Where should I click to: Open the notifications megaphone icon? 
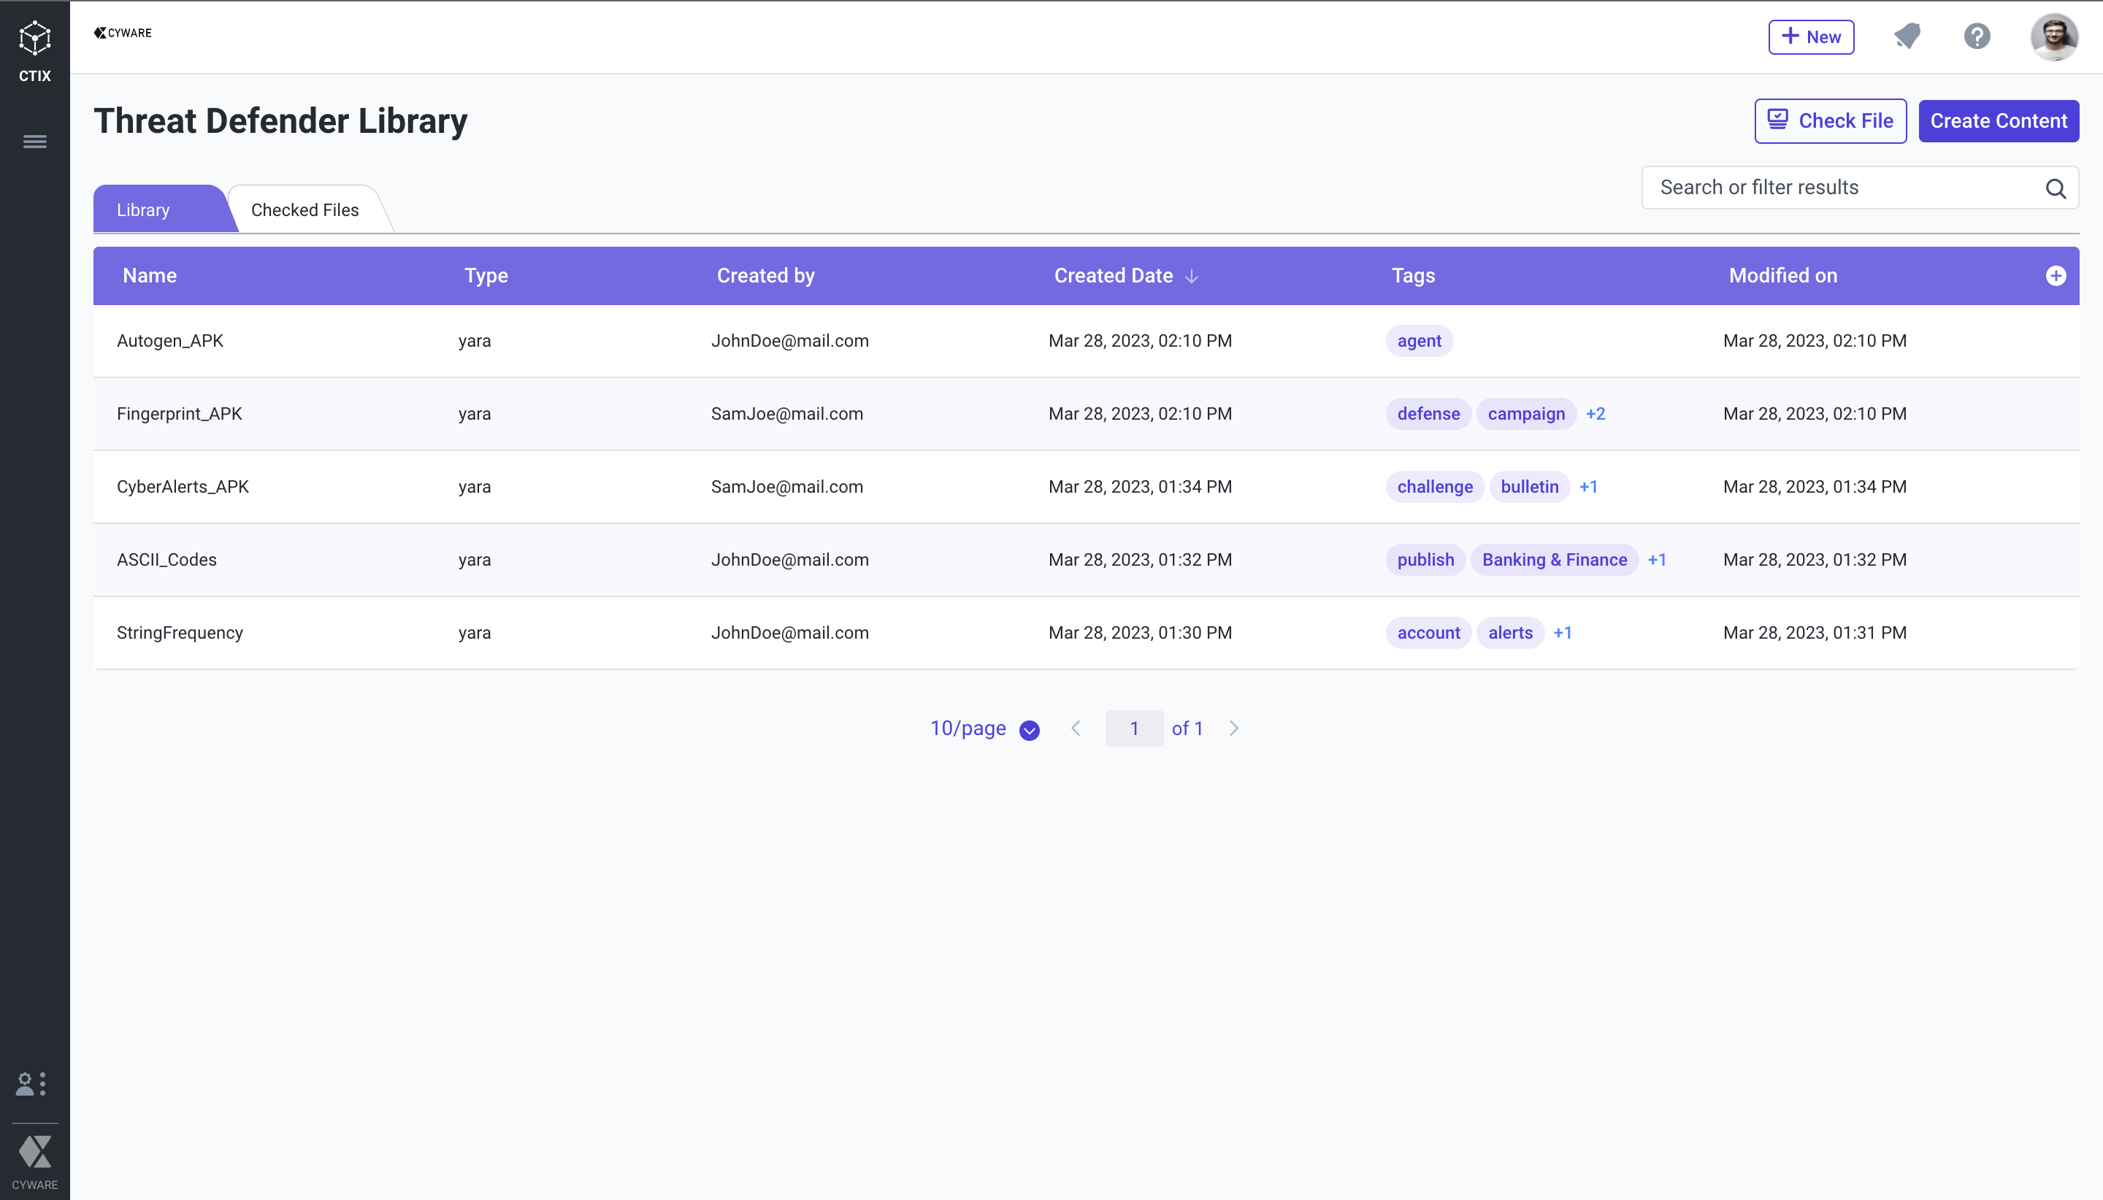tap(1907, 36)
